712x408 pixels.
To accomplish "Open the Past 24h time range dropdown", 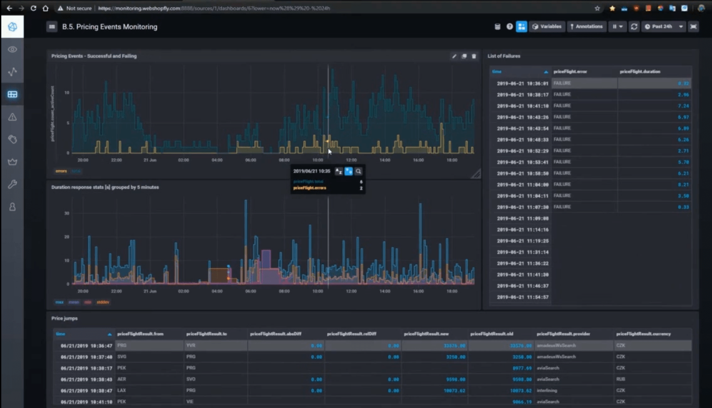I will pos(661,26).
